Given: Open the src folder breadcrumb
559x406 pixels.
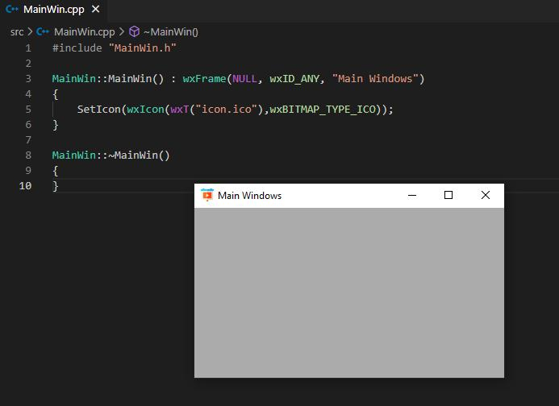Looking at the screenshot, I should (17, 31).
